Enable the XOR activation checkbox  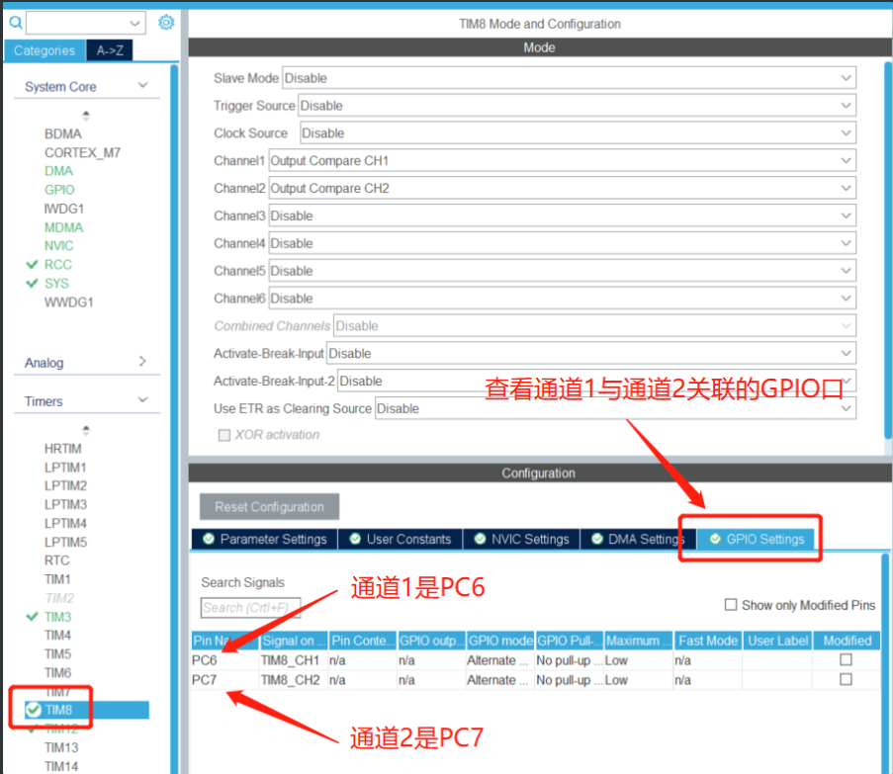click(224, 435)
